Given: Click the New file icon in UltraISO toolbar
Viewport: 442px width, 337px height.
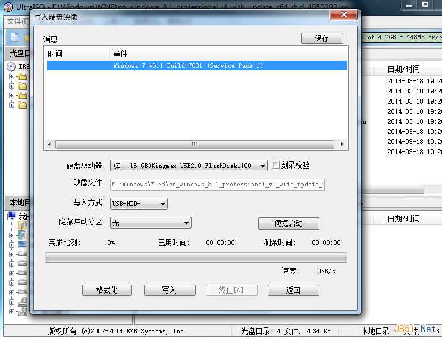Looking at the screenshot, I should pos(14,38).
